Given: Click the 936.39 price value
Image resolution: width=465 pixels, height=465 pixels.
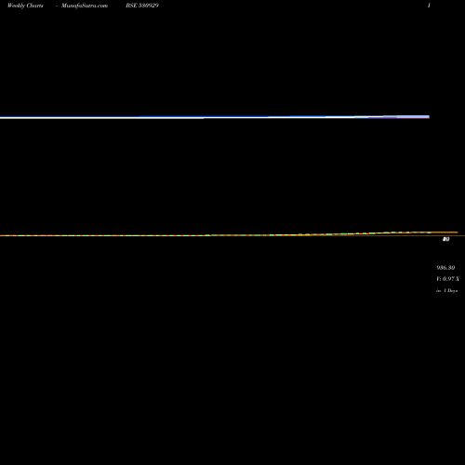Looking at the screenshot, I should (x=445, y=268).
